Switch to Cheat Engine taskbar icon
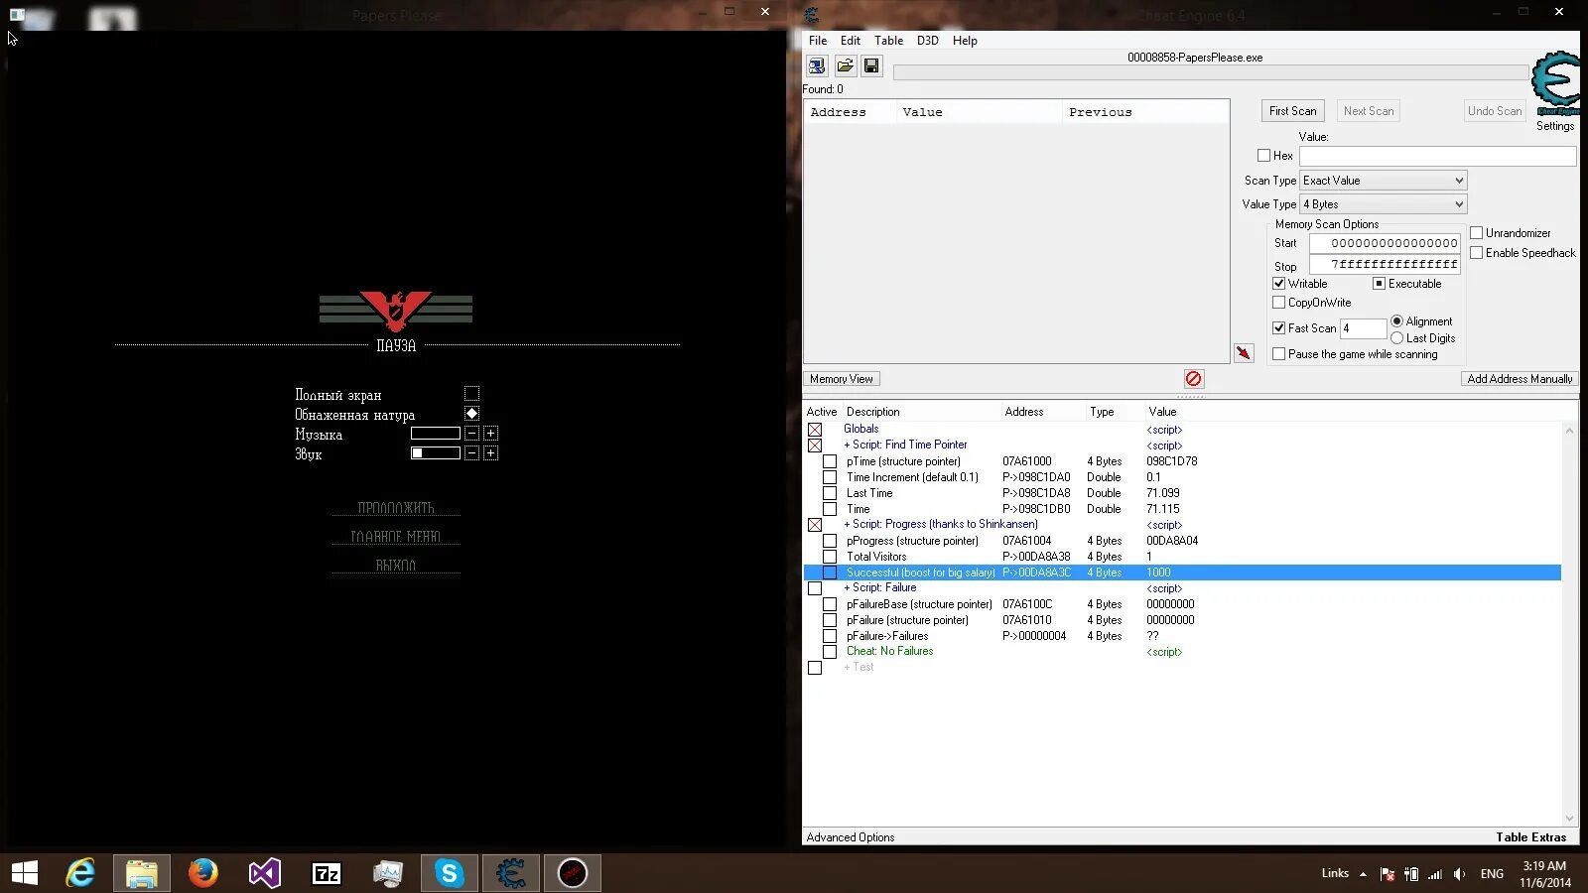1588x893 pixels. [511, 873]
